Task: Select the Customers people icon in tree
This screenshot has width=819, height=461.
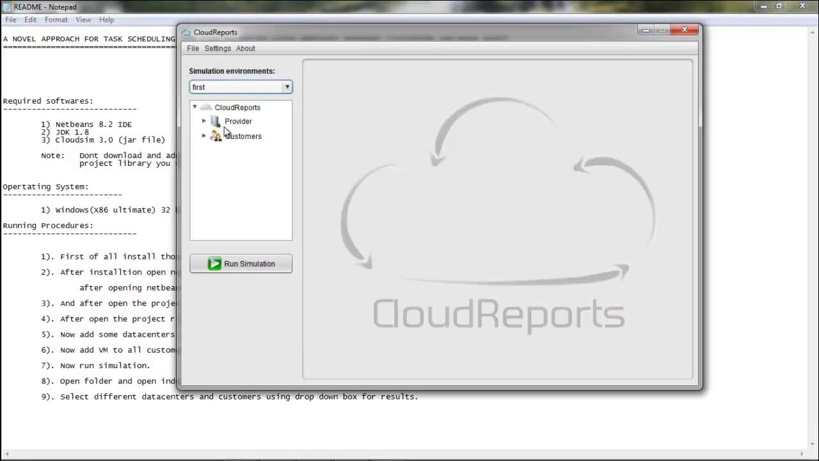Action: pos(216,136)
